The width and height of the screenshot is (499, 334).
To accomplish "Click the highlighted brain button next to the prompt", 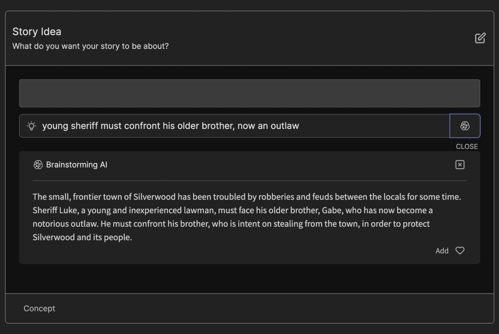I will pyautogui.click(x=465, y=126).
